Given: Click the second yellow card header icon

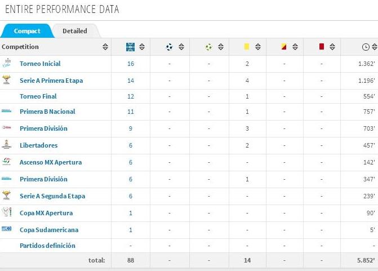Looking at the screenshot, I should [x=284, y=46].
